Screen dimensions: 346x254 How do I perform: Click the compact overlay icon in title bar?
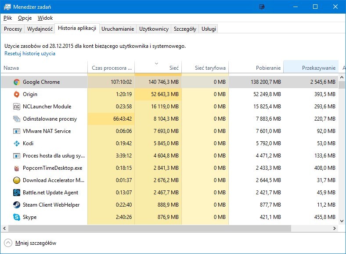tap(262, 7)
